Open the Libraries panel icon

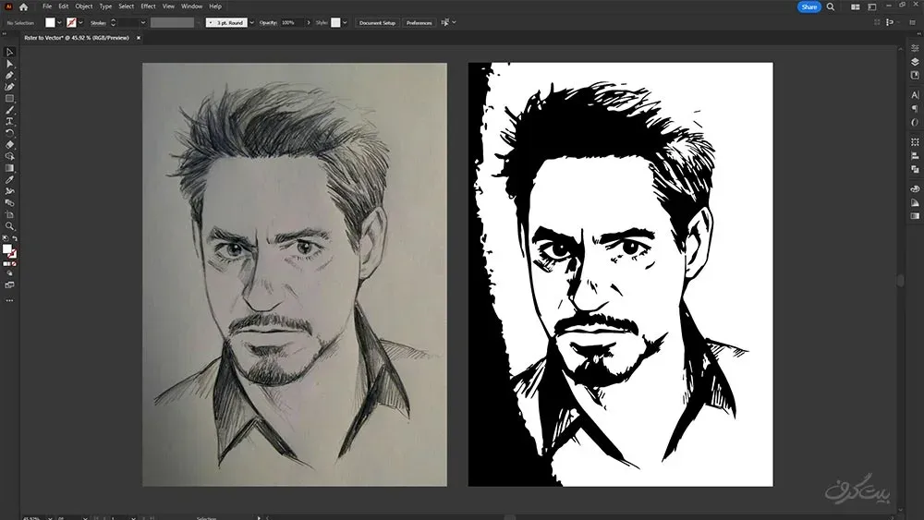(915, 76)
